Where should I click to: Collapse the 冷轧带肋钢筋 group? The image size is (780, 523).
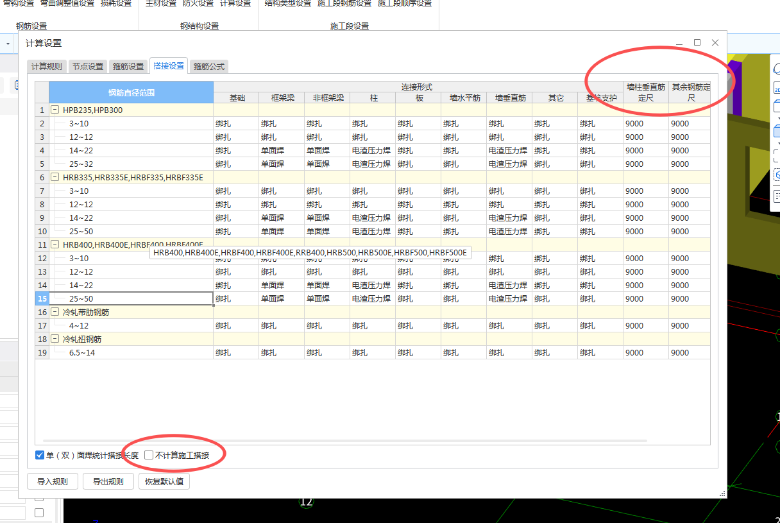click(55, 312)
